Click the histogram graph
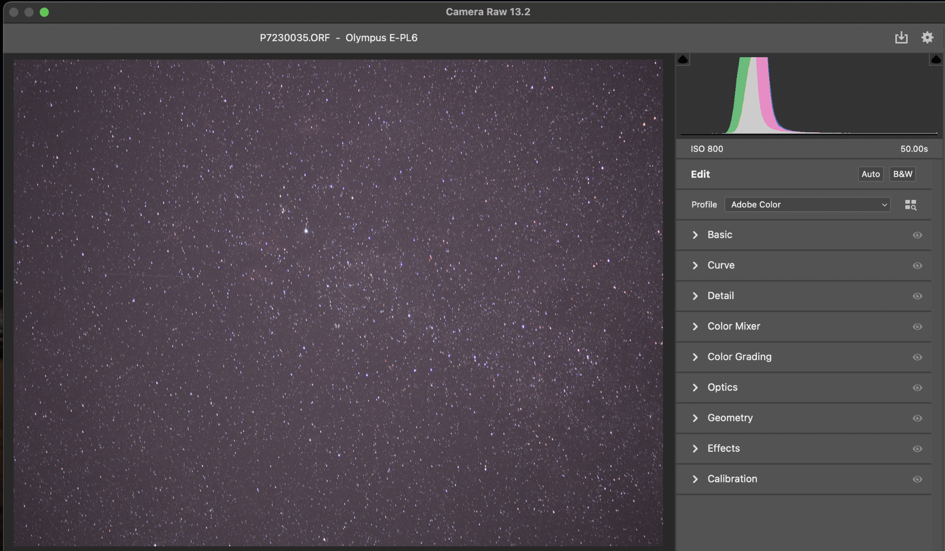The height and width of the screenshot is (551, 945). coord(809,95)
